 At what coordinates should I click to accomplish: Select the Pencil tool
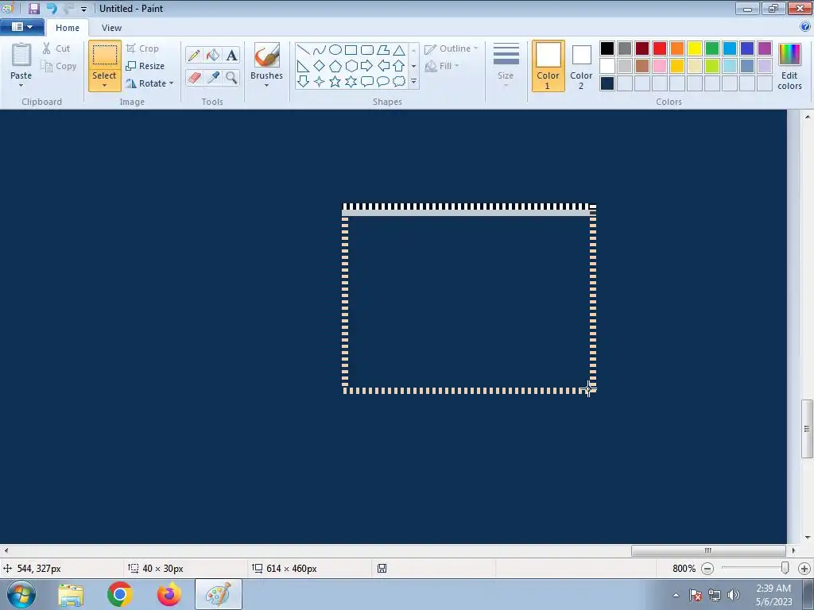pos(194,55)
